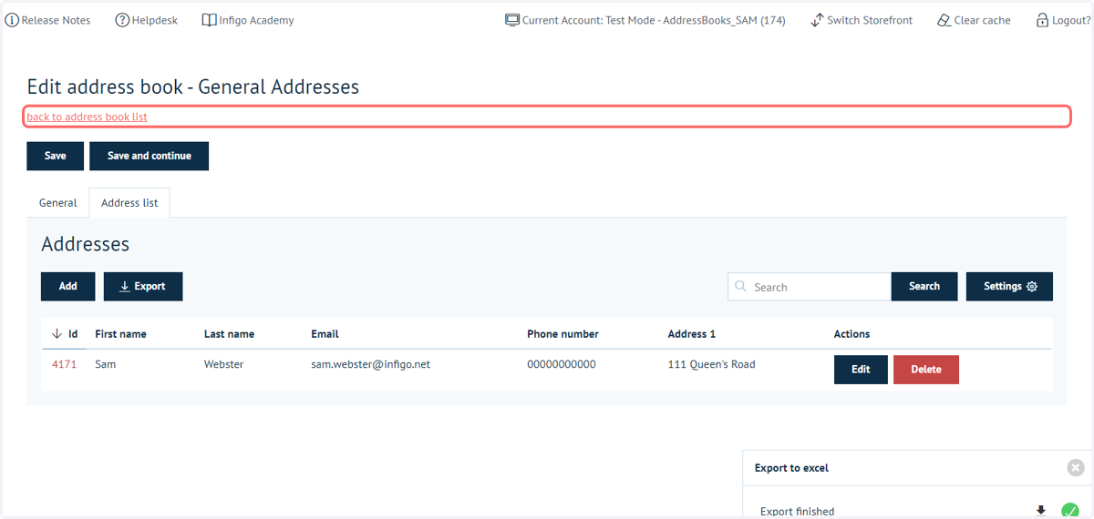This screenshot has height=519, width=1094.
Task: Click the First name column header
Action: 120,334
